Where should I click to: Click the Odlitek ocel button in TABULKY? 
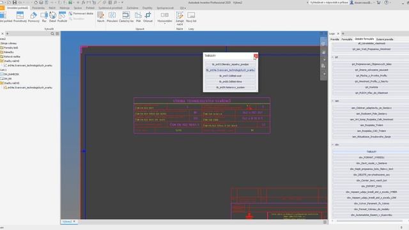[x=230, y=76]
